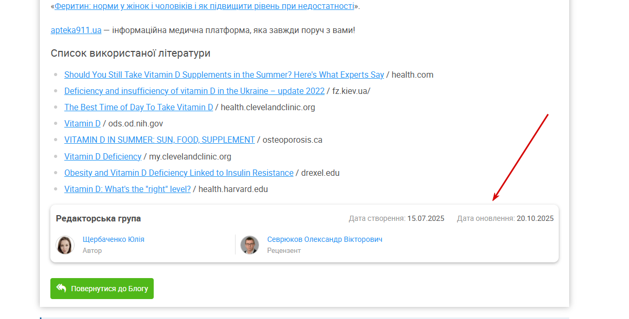Open author Щербаченко Юлія's profile name link
The image size is (629, 319).
pyautogui.click(x=113, y=239)
